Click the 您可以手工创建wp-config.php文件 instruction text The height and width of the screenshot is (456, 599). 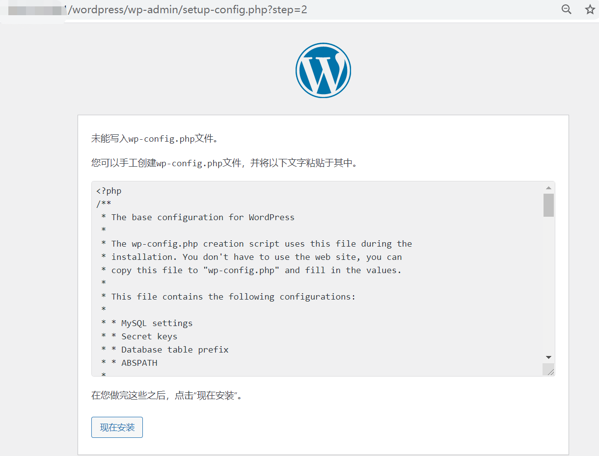point(225,163)
